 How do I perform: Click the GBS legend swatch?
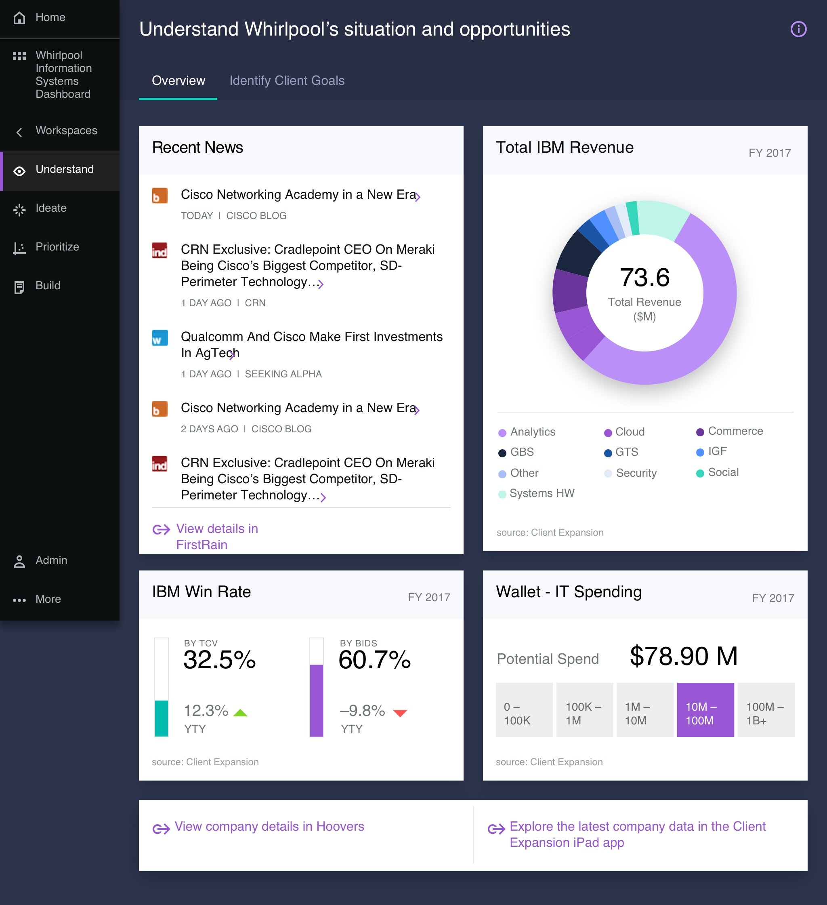click(x=502, y=453)
